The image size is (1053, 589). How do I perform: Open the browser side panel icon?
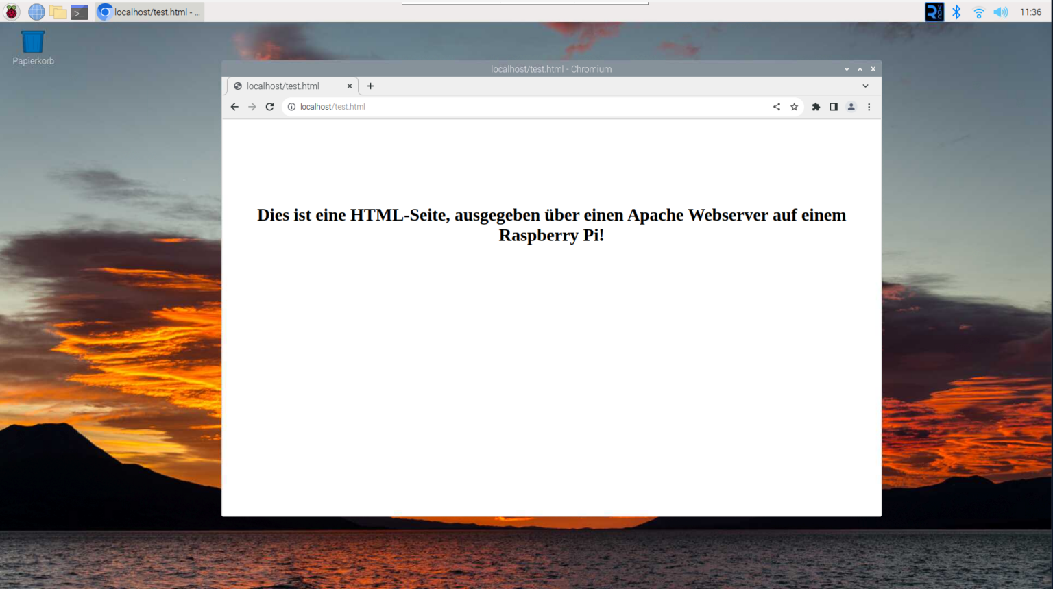834,107
